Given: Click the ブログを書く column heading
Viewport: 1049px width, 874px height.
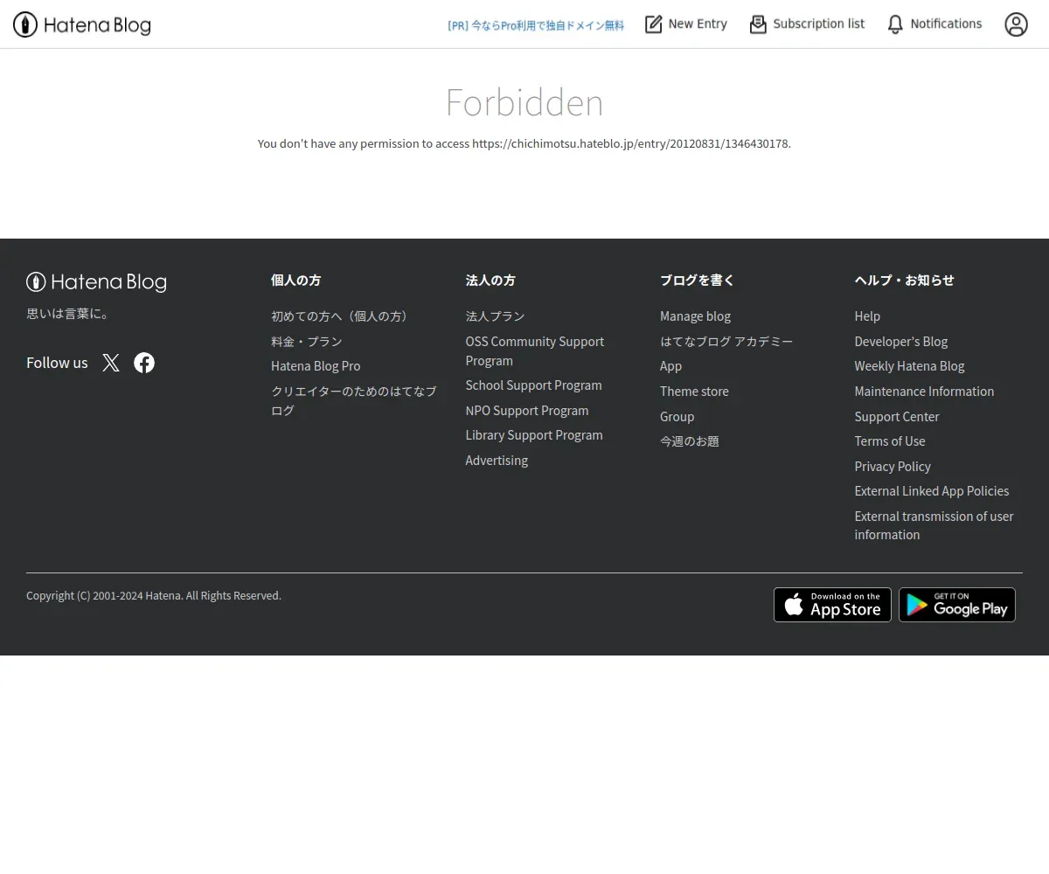Looking at the screenshot, I should [698, 281].
